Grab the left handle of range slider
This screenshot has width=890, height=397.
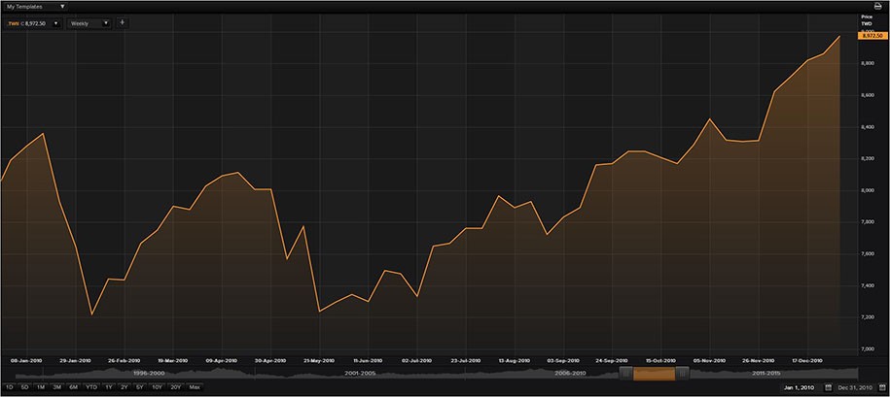pos(626,374)
